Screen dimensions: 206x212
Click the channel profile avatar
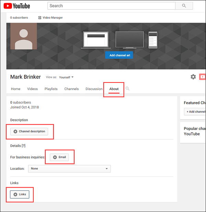click(24, 36)
